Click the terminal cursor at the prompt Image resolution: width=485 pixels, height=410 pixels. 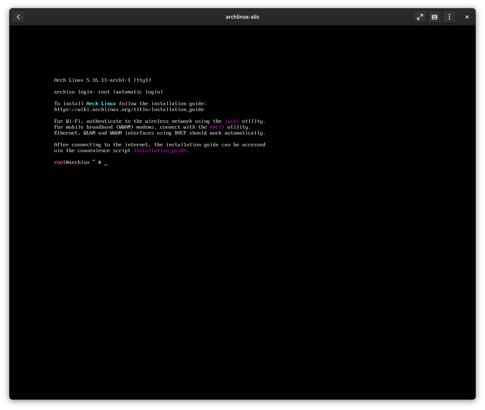pos(106,163)
